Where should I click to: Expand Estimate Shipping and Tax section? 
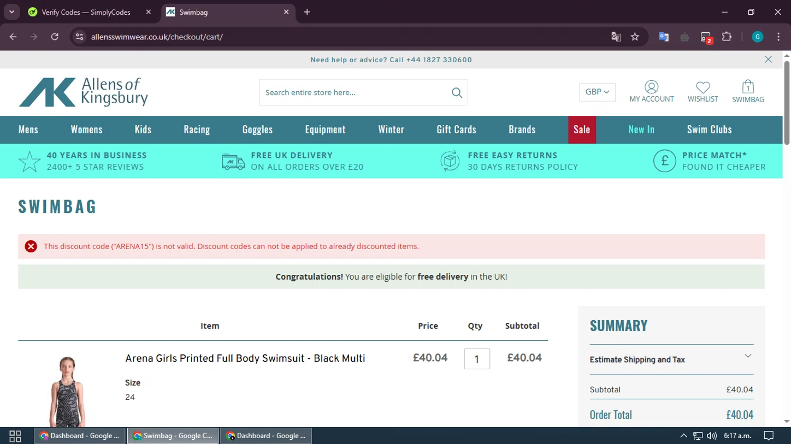pos(671,360)
